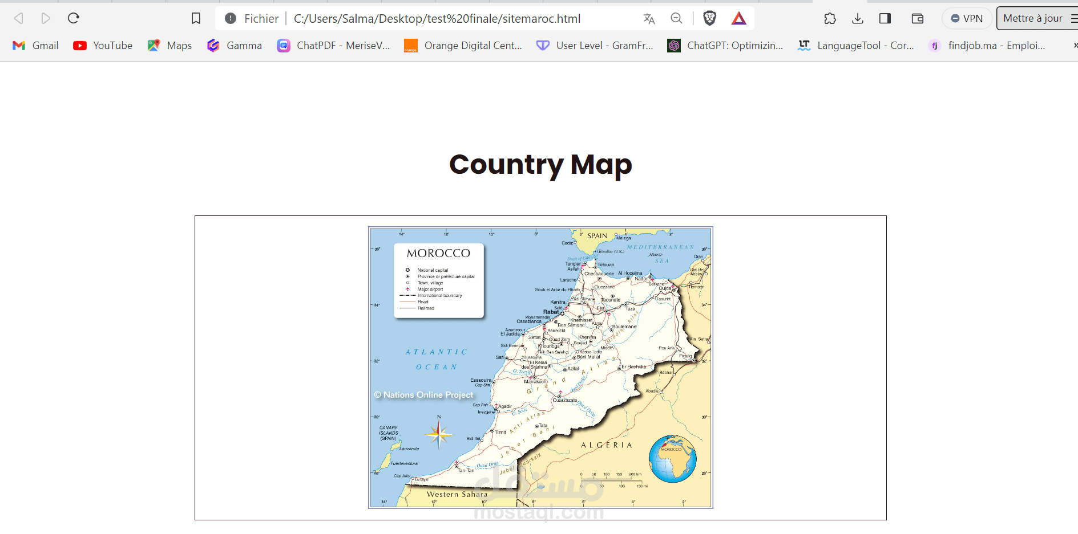Open Brave Rewards triangle icon
This screenshot has width=1078, height=534.
[739, 18]
